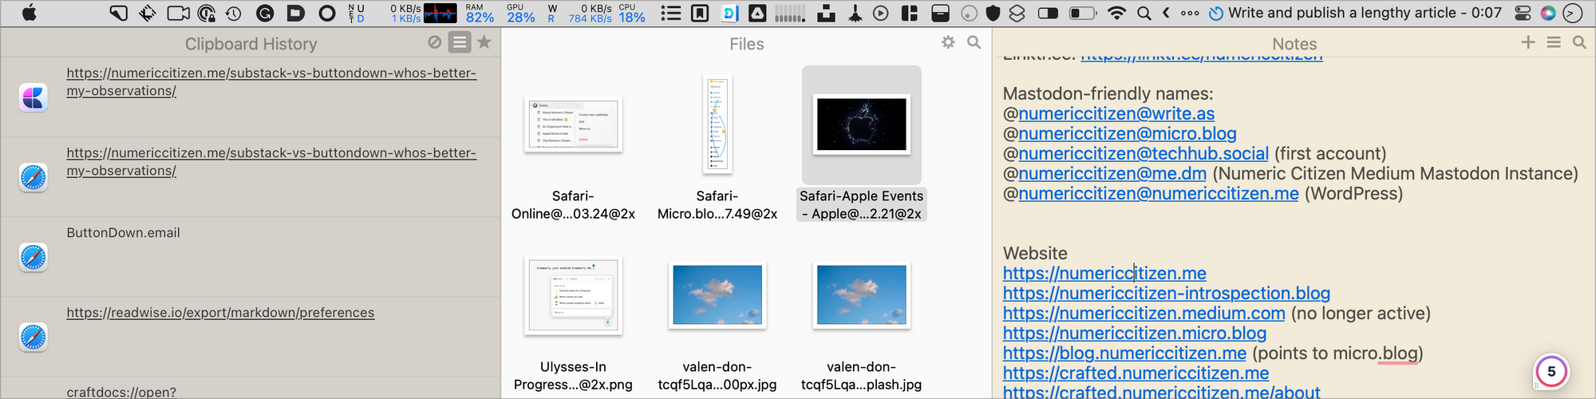
Task: Select the Safari-Online@...03.24@2x file thumbnail
Action: 574,124
